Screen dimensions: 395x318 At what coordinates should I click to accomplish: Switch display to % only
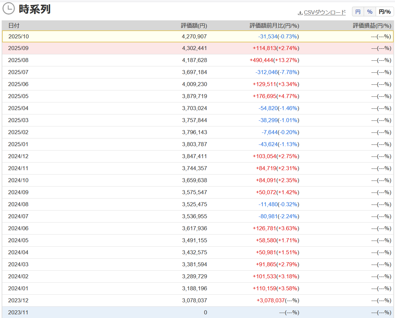(x=370, y=12)
